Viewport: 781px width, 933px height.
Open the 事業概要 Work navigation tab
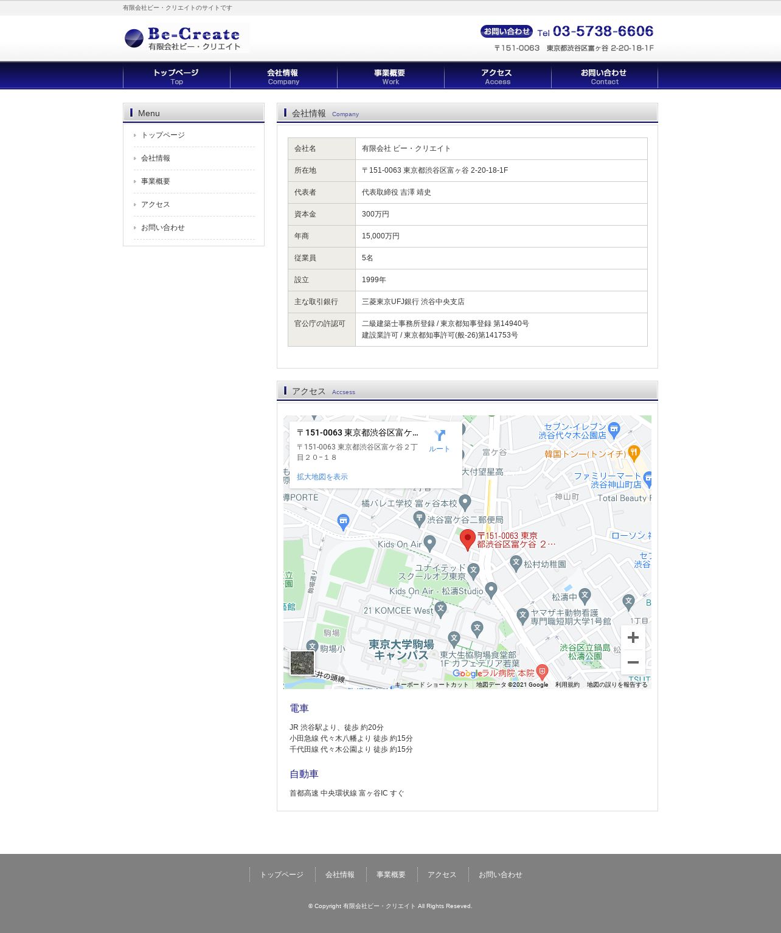390,77
